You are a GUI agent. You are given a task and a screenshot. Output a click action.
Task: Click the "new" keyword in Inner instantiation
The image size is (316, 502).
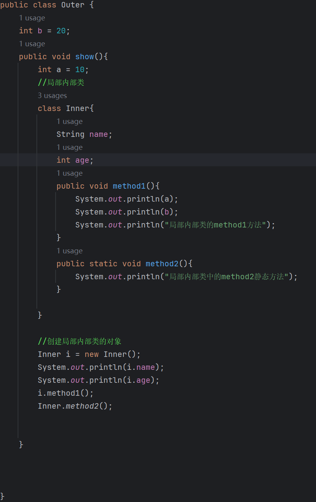(x=92, y=355)
